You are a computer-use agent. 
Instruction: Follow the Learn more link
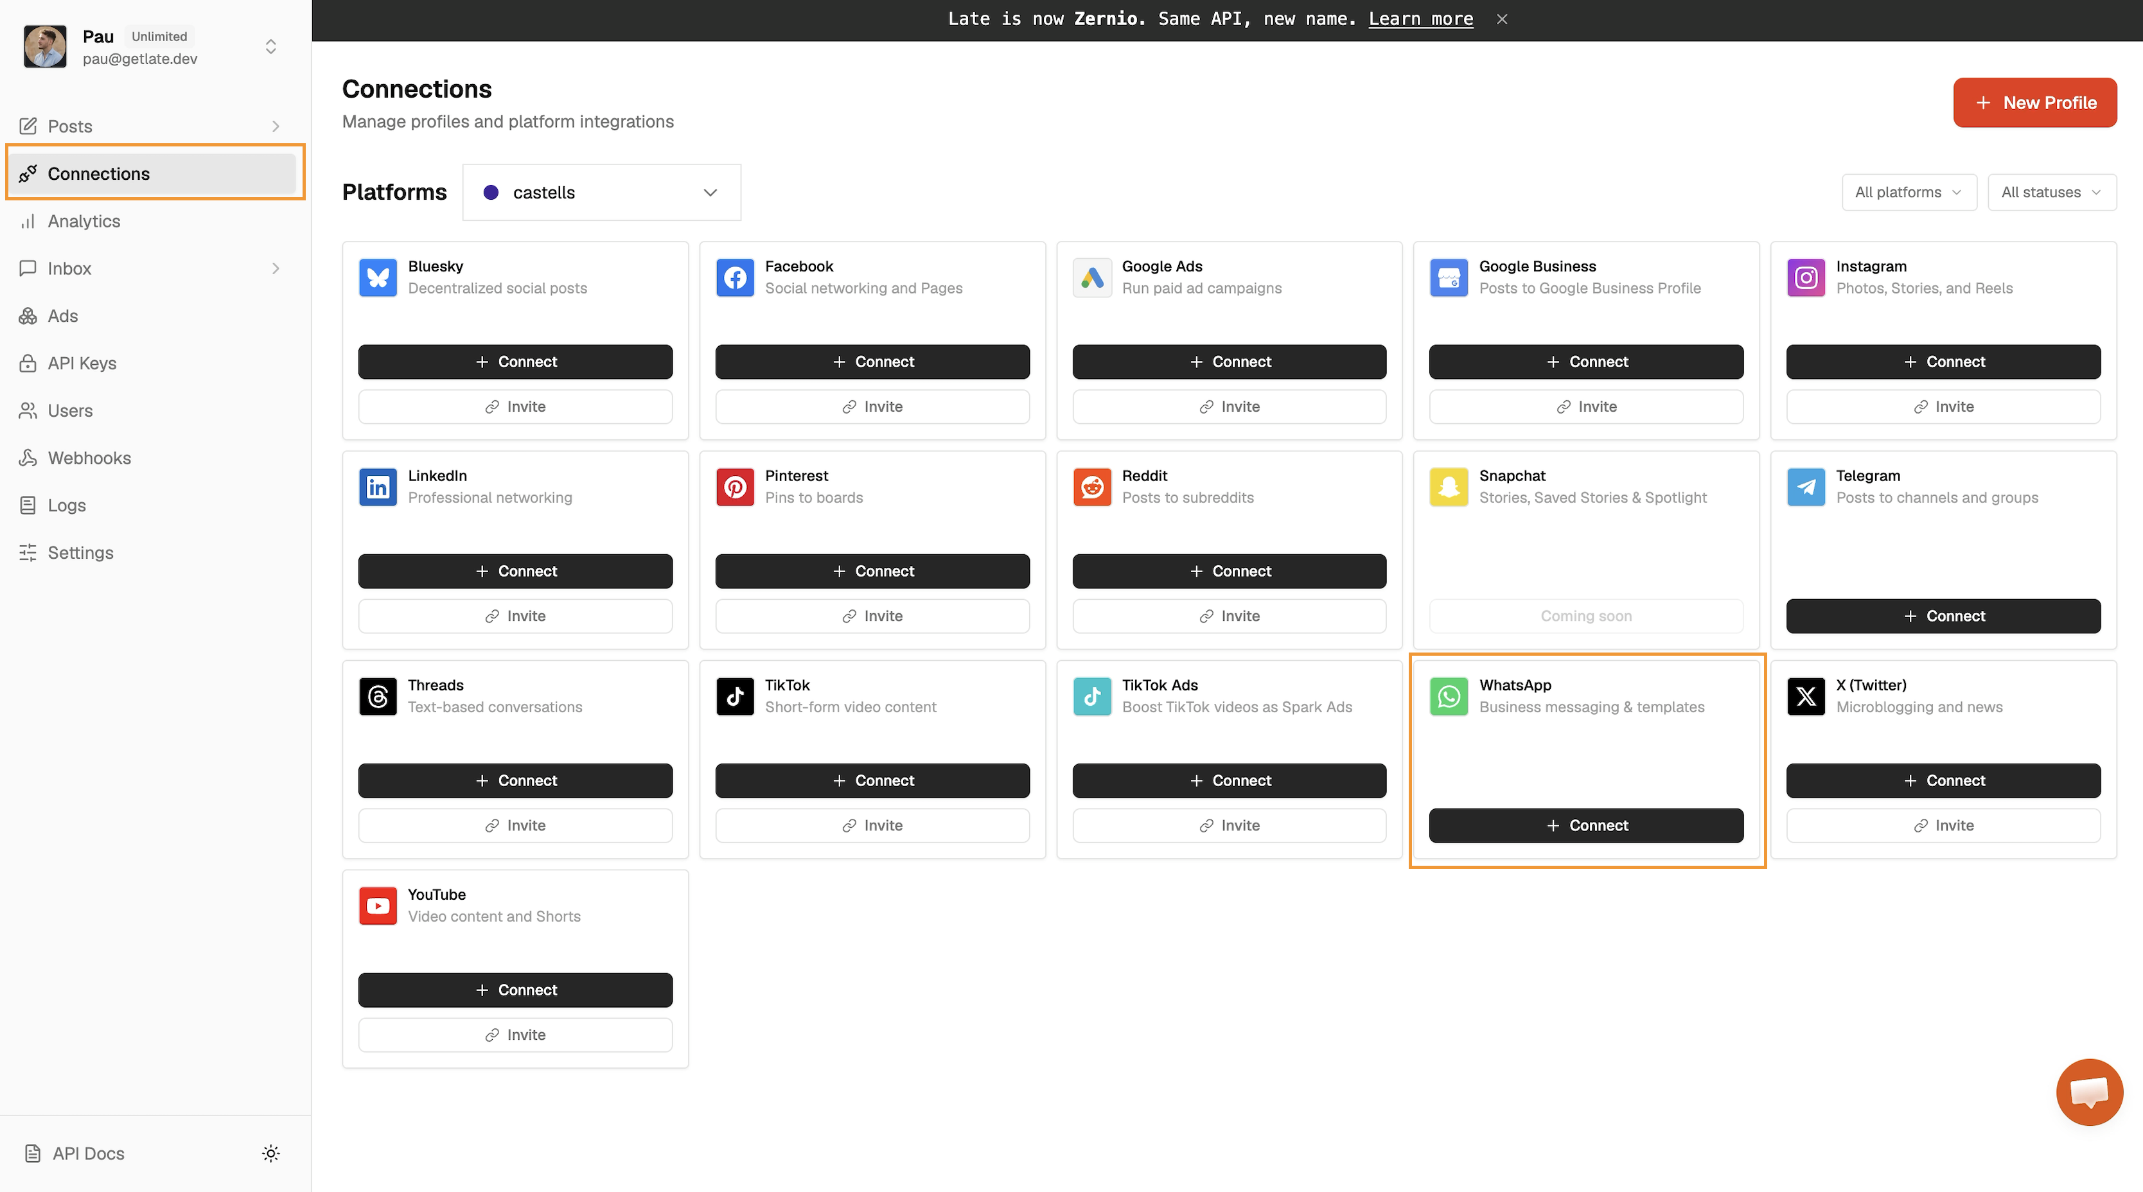1420,19
